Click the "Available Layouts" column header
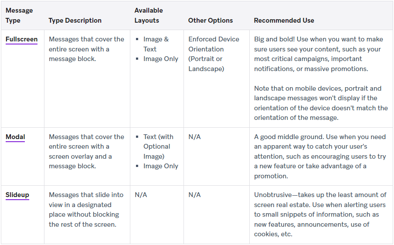Image resolution: width=394 pixels, height=245 pixels. tap(149, 15)
